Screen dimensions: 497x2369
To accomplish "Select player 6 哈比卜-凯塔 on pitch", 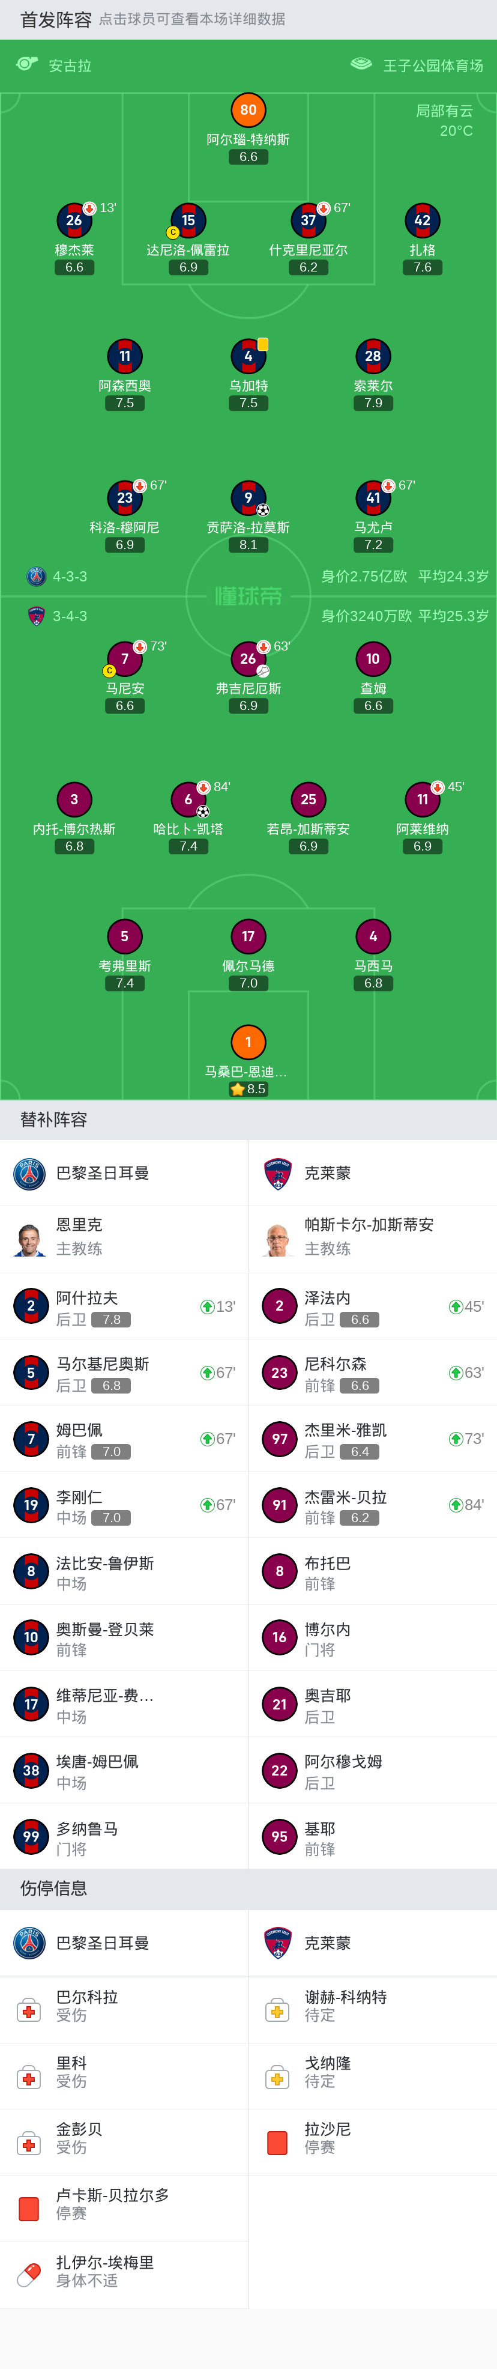I will point(188,800).
